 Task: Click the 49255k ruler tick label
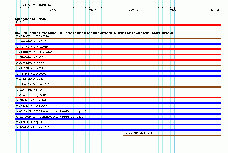click(x=53, y=10)
